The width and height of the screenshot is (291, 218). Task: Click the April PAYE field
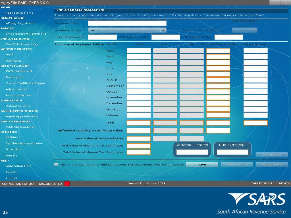click(x=139, y=57)
